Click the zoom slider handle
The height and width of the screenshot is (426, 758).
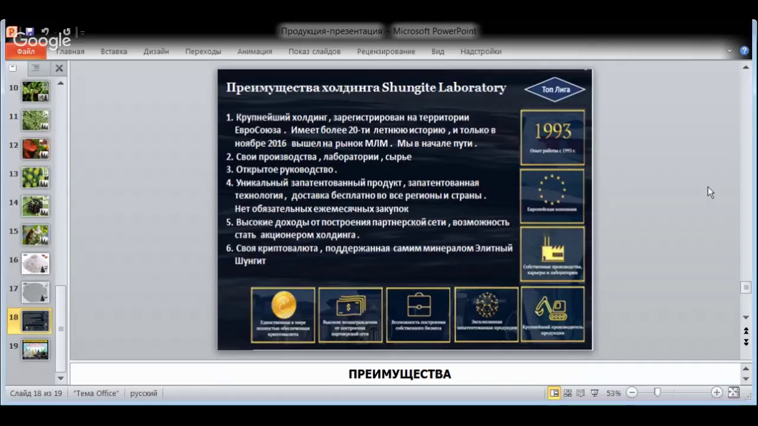(x=657, y=392)
